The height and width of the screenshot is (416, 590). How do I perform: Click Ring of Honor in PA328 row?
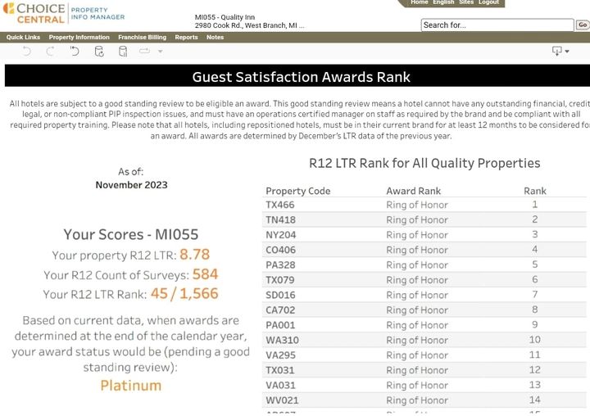[x=417, y=265]
